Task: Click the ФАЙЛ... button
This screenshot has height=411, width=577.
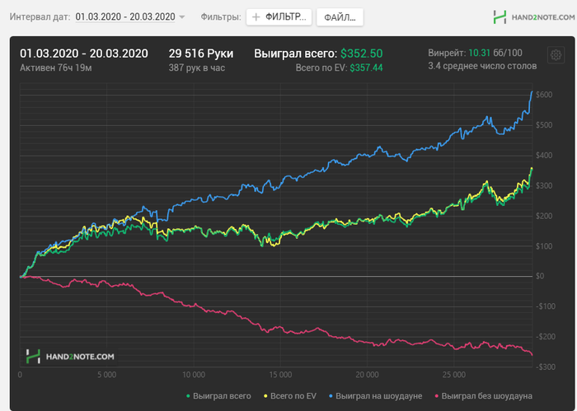Action: [340, 17]
